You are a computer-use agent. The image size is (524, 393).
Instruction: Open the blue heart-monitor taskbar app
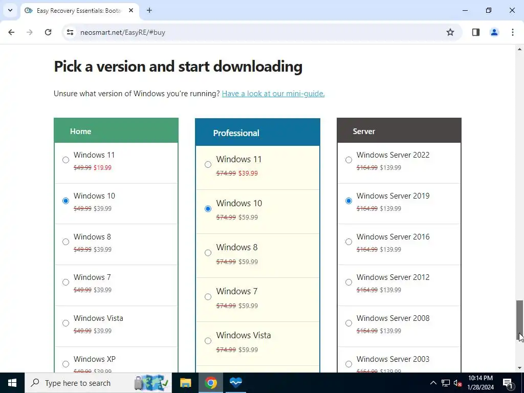pyautogui.click(x=235, y=383)
